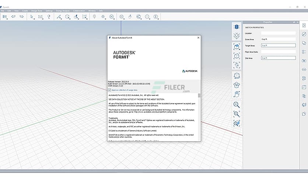Choose the Look Around camera icon
The height and width of the screenshot is (178, 308).
click(x=237, y=85)
